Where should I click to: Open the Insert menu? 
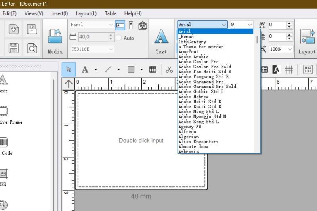coord(59,13)
